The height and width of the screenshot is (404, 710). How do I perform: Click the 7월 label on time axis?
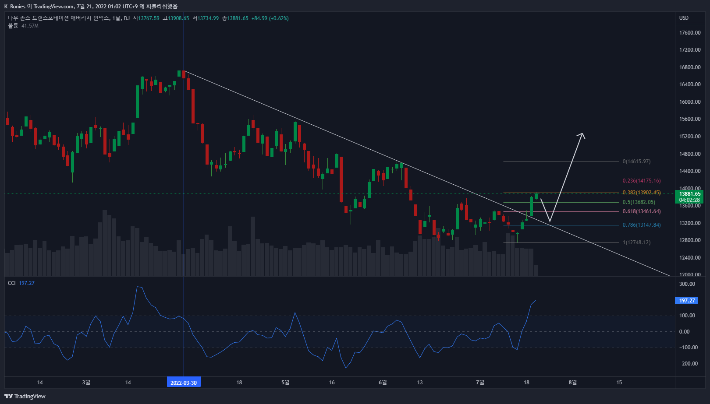pyautogui.click(x=480, y=383)
